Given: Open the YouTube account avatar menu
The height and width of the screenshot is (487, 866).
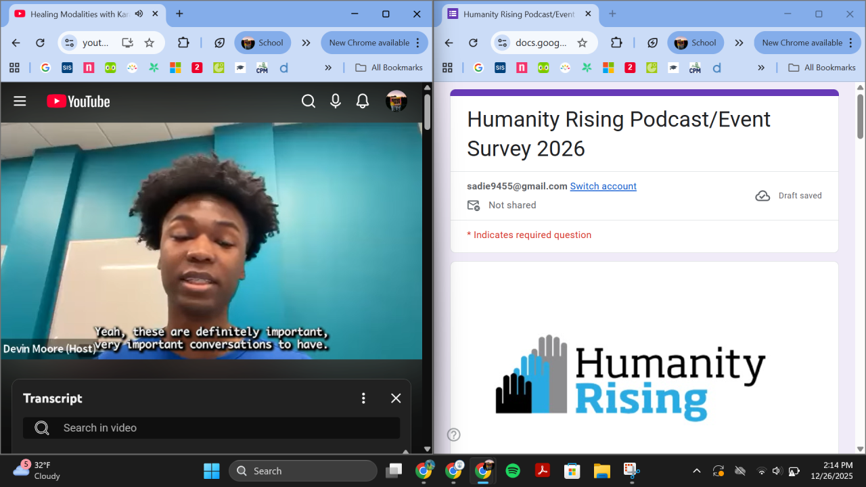Looking at the screenshot, I should coord(396,101).
